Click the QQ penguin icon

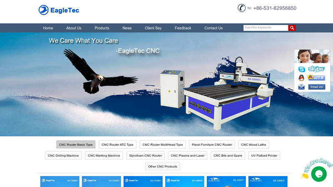[x=301, y=78]
